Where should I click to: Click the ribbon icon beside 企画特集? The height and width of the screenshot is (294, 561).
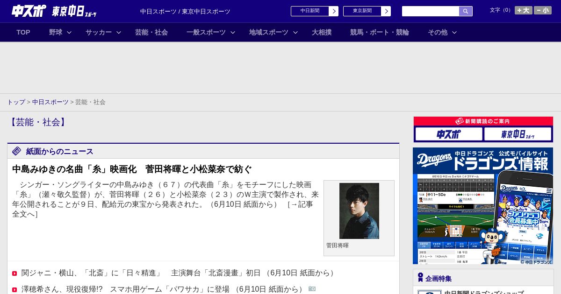point(420,278)
